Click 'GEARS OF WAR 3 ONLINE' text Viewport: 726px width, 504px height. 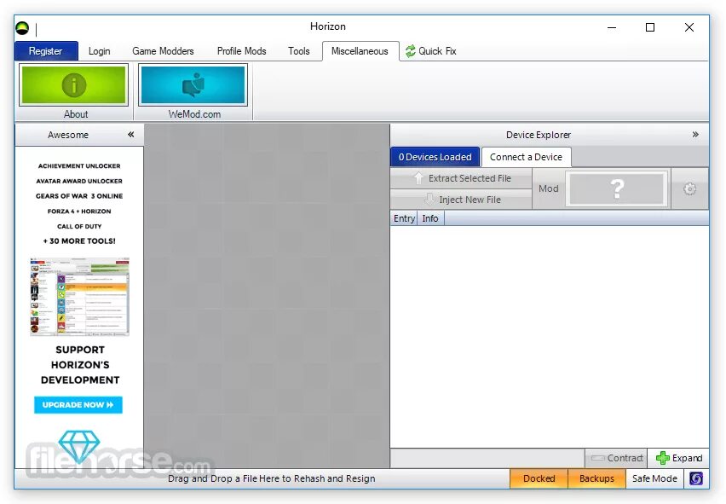click(x=79, y=196)
